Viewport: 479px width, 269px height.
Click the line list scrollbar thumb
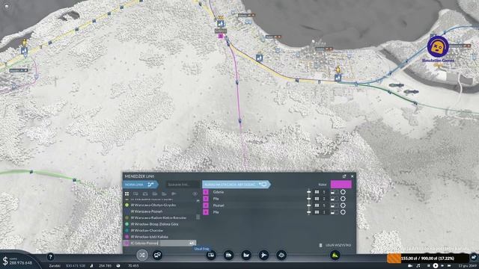[198, 217]
